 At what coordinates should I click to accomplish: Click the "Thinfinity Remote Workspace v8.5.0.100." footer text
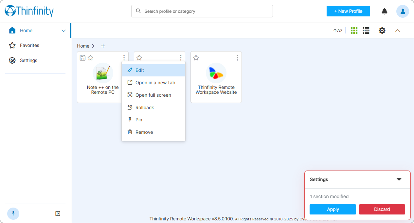191,219
